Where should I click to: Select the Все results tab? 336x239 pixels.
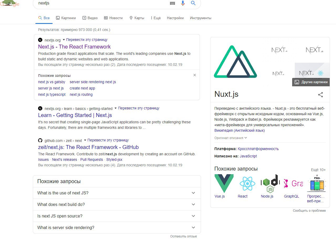click(44, 18)
